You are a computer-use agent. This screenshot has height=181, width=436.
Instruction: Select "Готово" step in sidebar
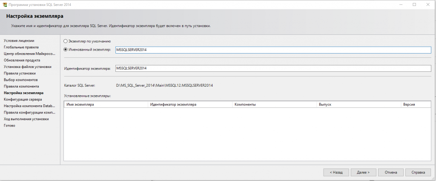tap(9, 125)
